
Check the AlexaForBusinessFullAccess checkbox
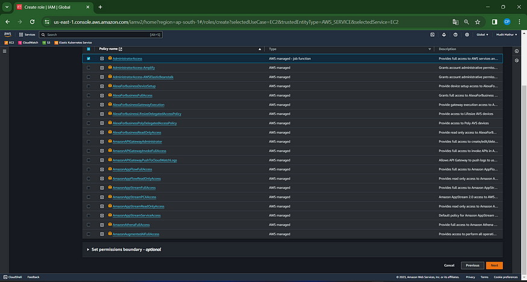pos(89,95)
